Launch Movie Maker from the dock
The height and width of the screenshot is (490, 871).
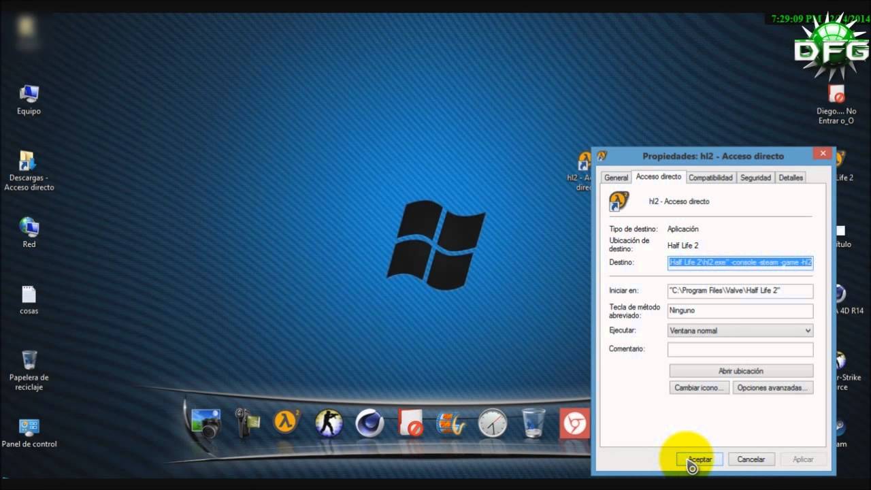point(450,423)
